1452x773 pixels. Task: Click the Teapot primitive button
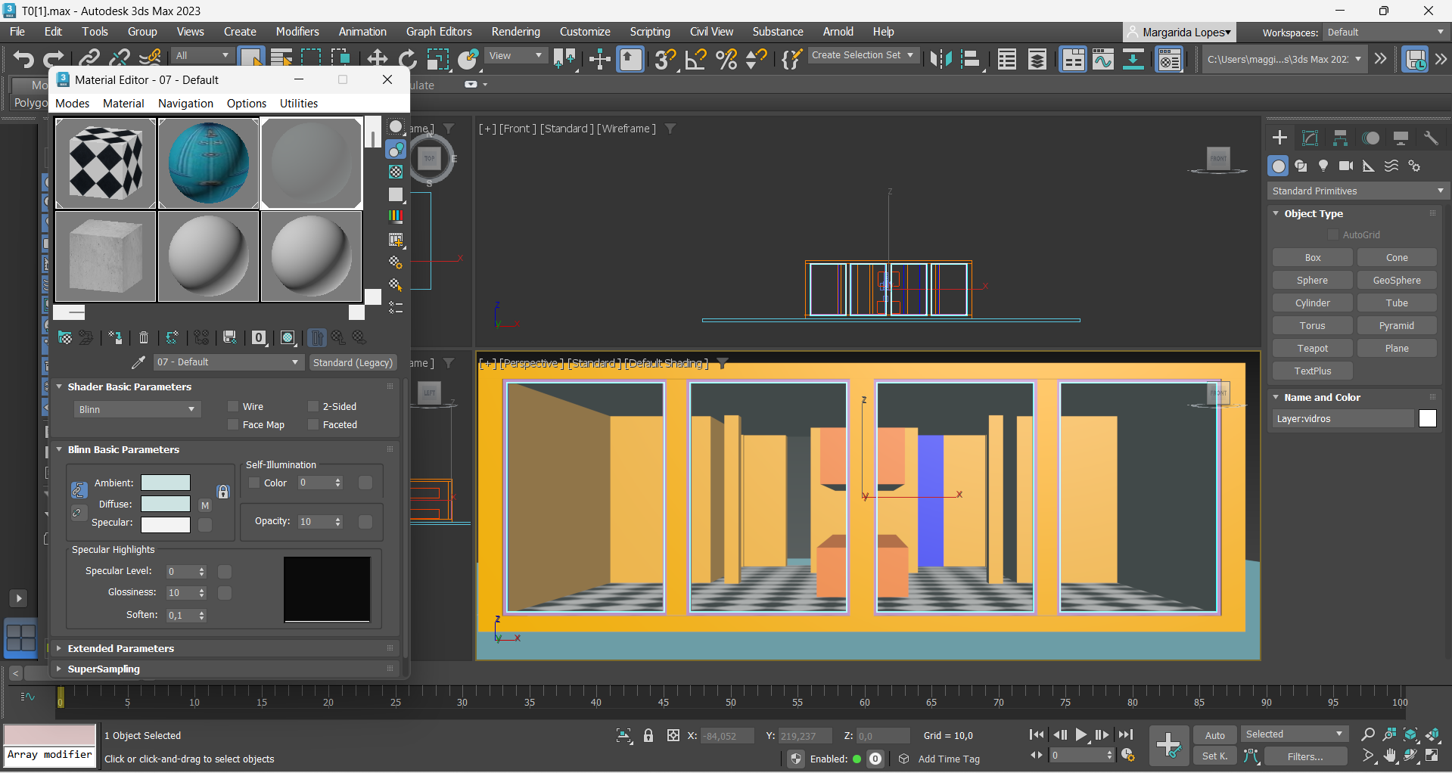(x=1312, y=349)
